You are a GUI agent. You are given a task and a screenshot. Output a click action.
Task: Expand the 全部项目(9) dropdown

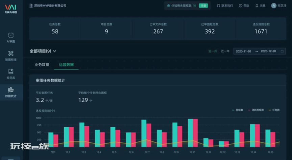point(43,51)
